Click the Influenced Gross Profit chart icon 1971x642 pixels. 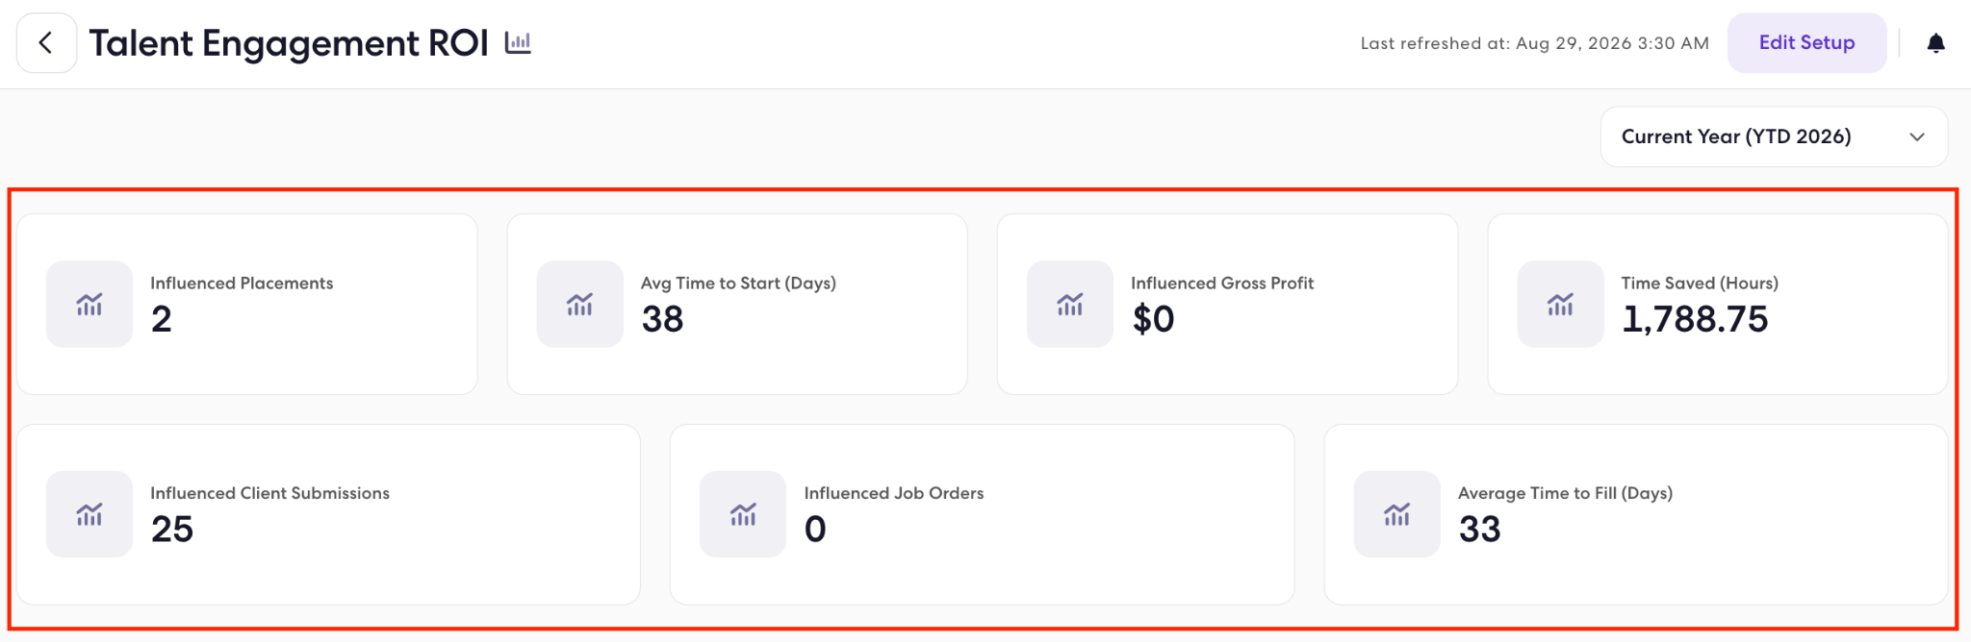click(1070, 304)
